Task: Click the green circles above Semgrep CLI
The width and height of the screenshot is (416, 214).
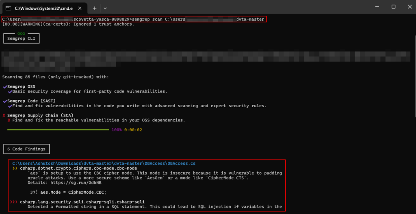Action: 21,34
